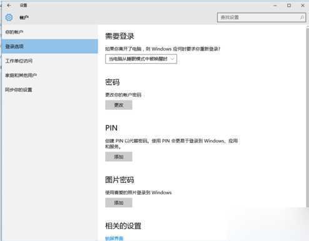Screen dimensions: 309x241
Task: Minimize the Settings window
Action: 275,6
